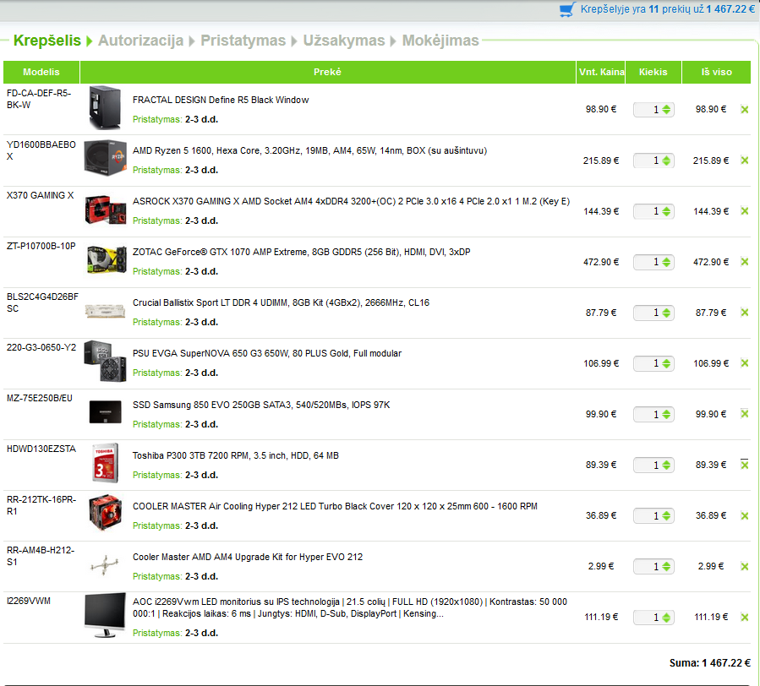Click the Crucial RAM sticks thumbnail
Image resolution: width=760 pixels, height=686 pixels.
[105, 311]
